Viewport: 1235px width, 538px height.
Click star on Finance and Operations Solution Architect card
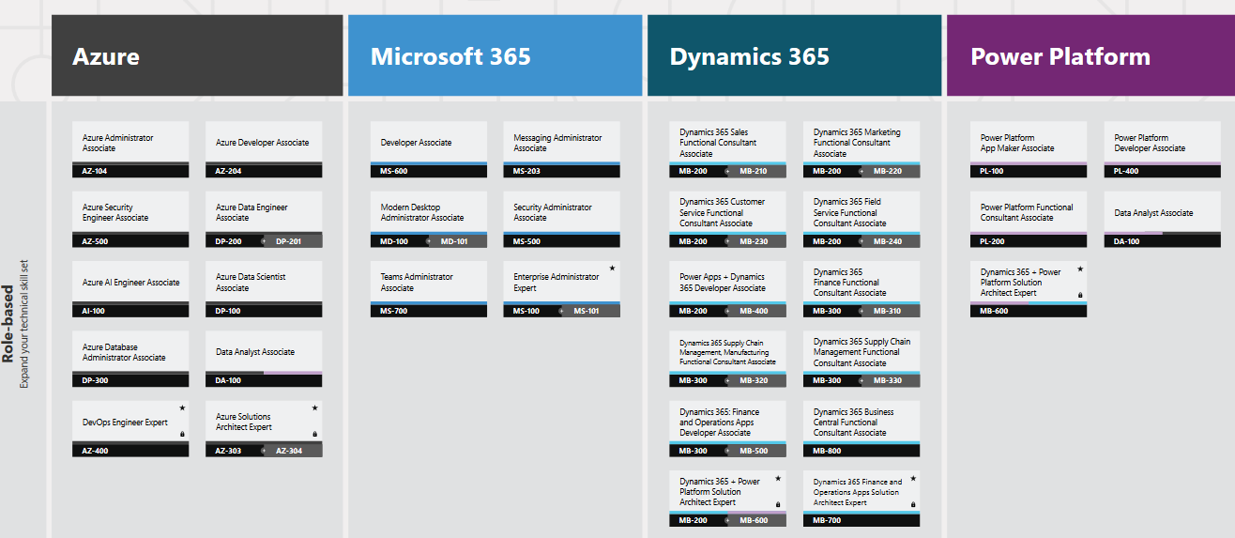coord(913,478)
